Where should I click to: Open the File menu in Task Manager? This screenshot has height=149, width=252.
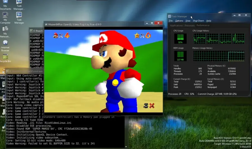tap(171, 21)
